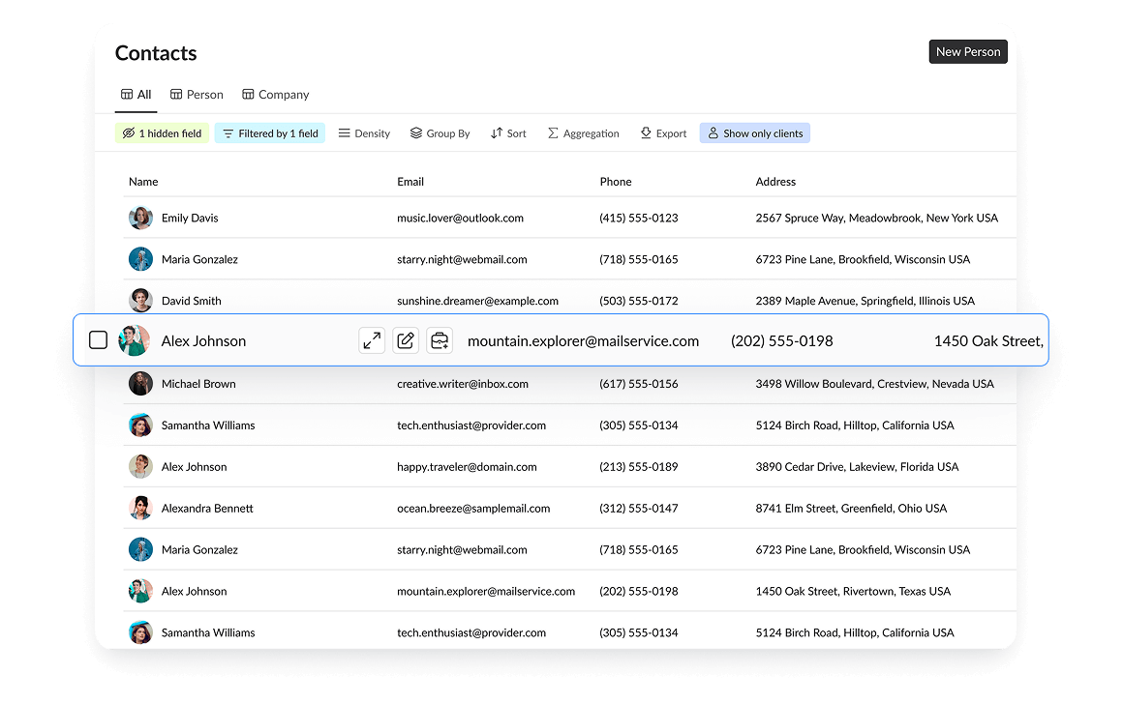Open the Sort options
The image size is (1123, 704).
click(x=508, y=133)
